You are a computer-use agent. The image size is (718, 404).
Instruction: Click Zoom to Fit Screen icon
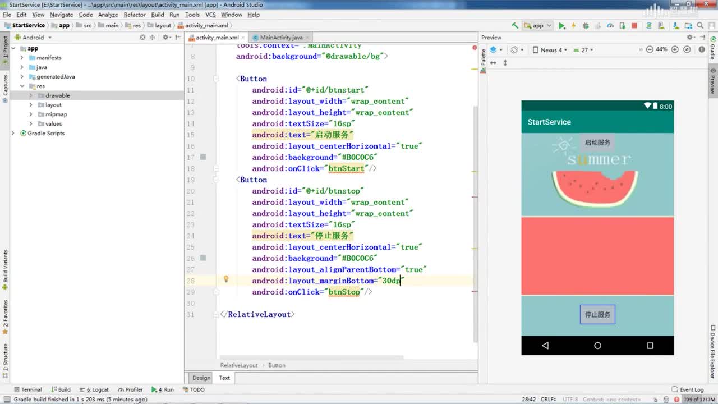click(x=687, y=49)
